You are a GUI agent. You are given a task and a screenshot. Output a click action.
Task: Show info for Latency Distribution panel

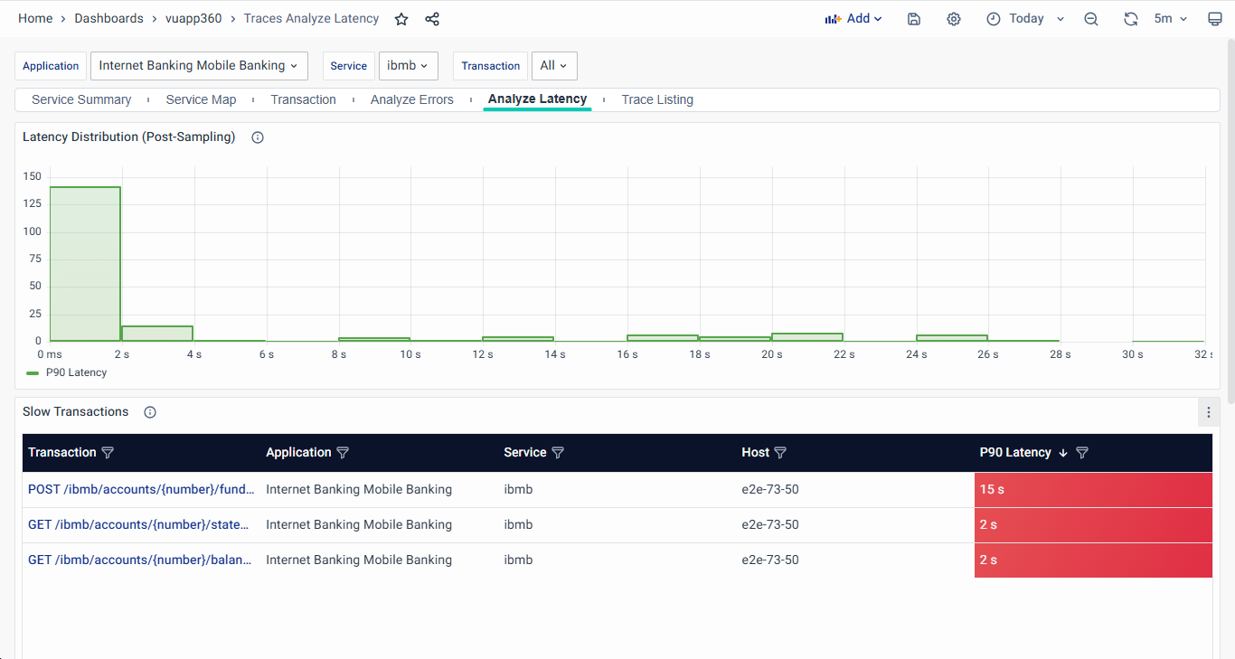point(258,137)
